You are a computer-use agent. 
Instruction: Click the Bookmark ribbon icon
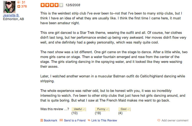[x=42, y=121]
